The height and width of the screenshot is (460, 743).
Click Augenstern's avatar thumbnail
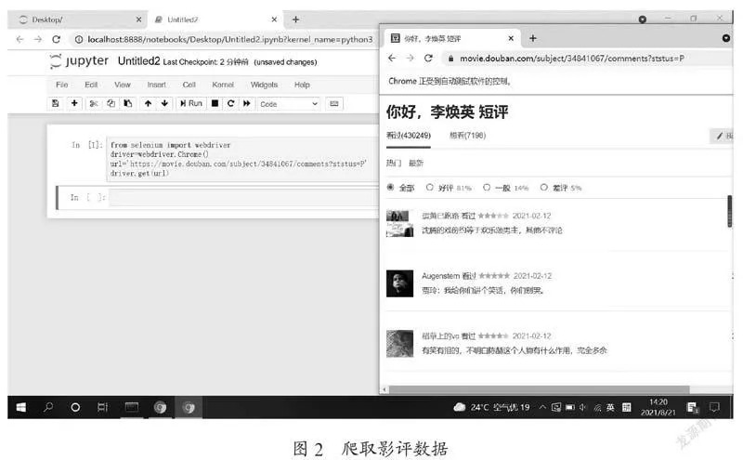coord(399,283)
